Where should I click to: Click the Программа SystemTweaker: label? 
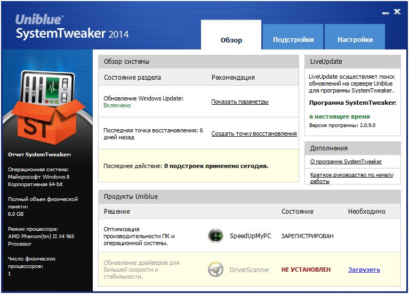352,103
